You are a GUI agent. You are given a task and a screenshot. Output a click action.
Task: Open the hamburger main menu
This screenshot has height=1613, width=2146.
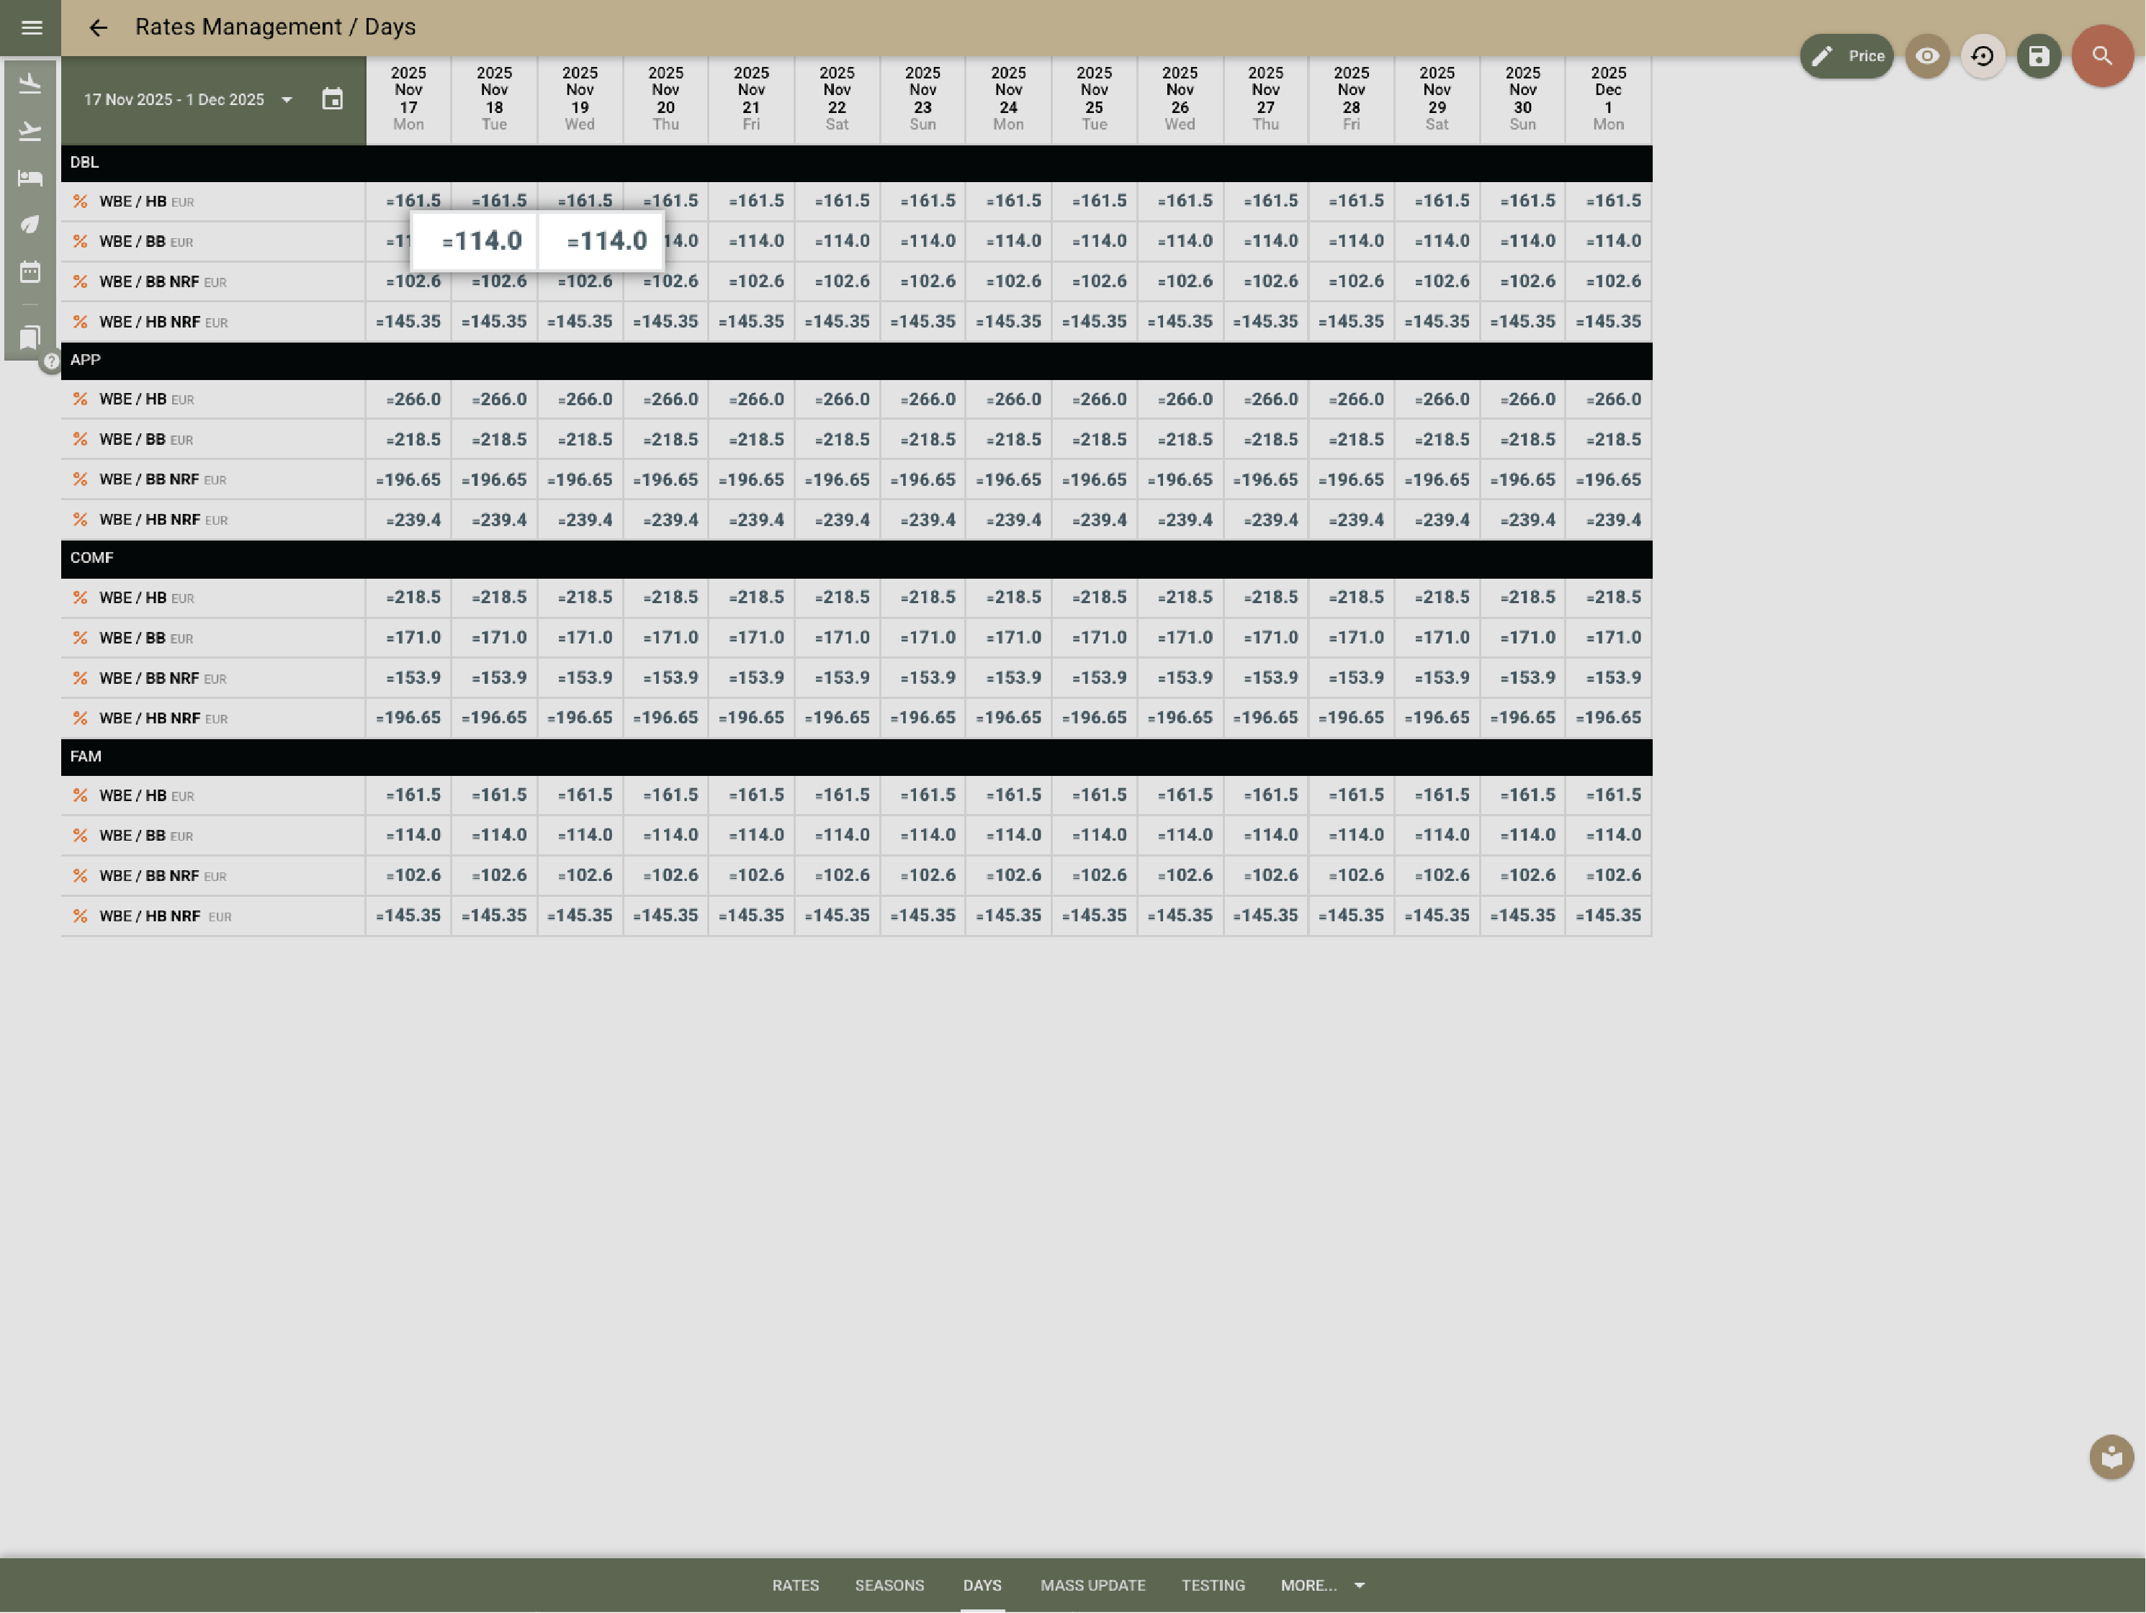[x=31, y=27]
